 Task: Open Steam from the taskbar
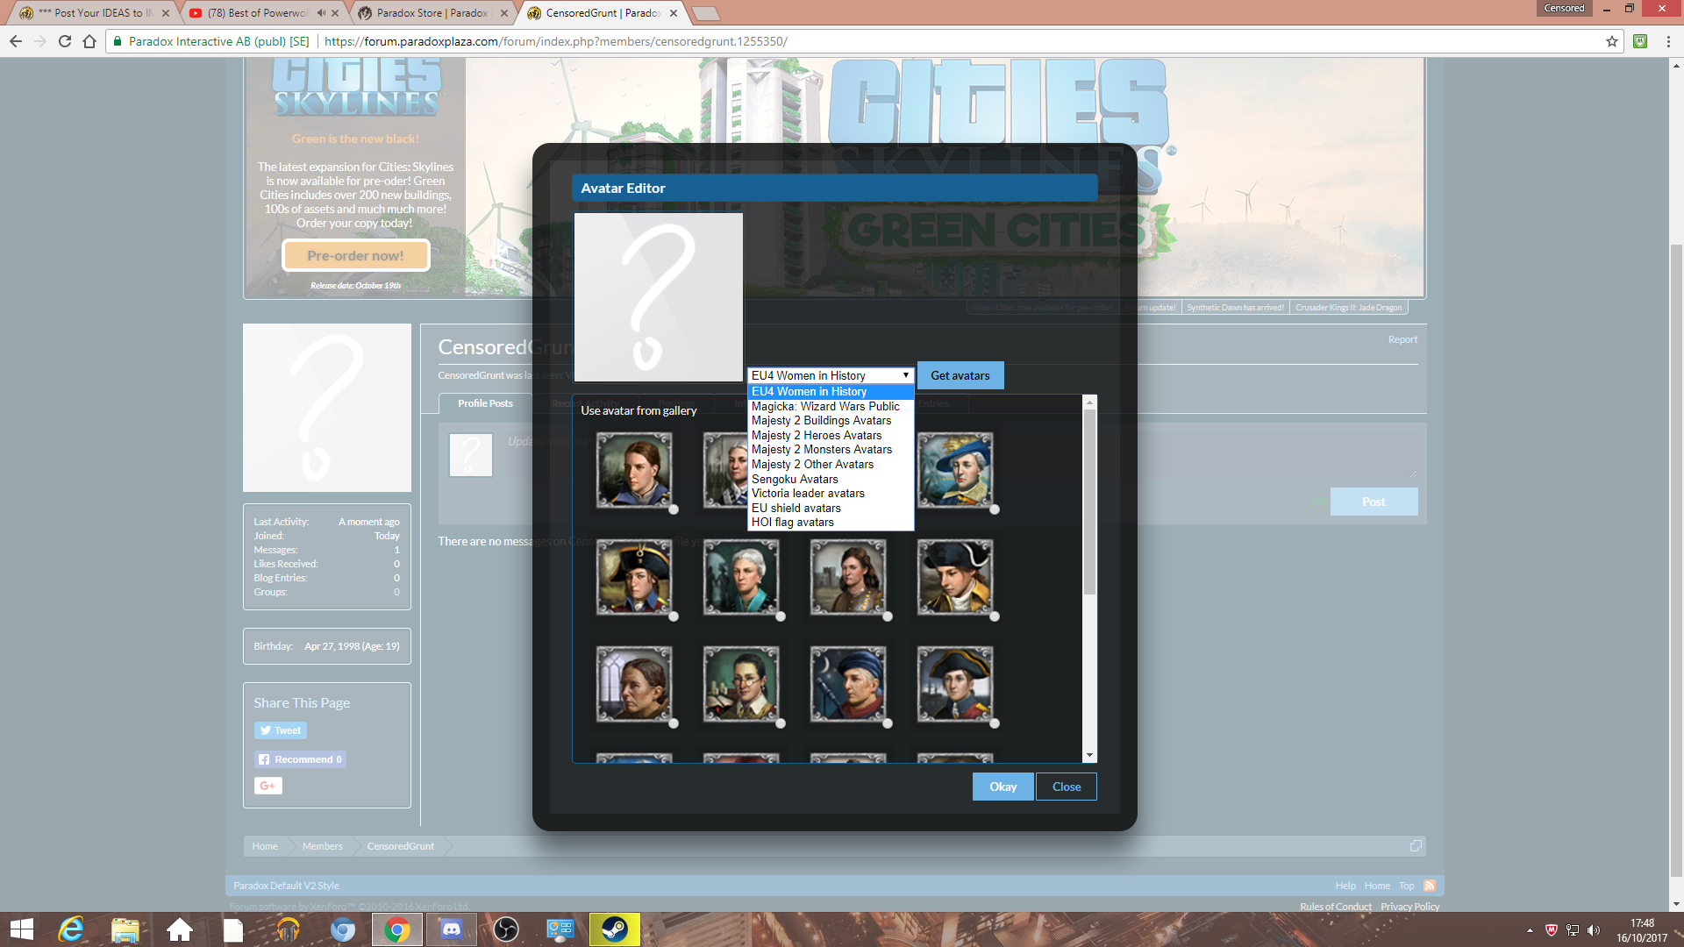point(615,929)
